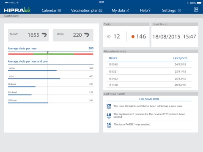Click Michael's value 159
This screenshot has height=152, width=203.
tap(91, 92)
